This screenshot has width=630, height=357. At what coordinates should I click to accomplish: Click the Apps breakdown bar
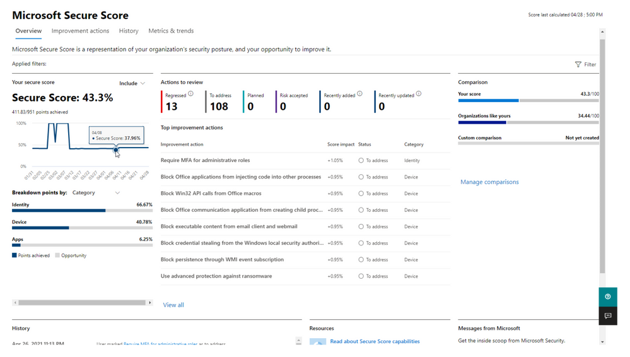pyautogui.click(x=82, y=245)
